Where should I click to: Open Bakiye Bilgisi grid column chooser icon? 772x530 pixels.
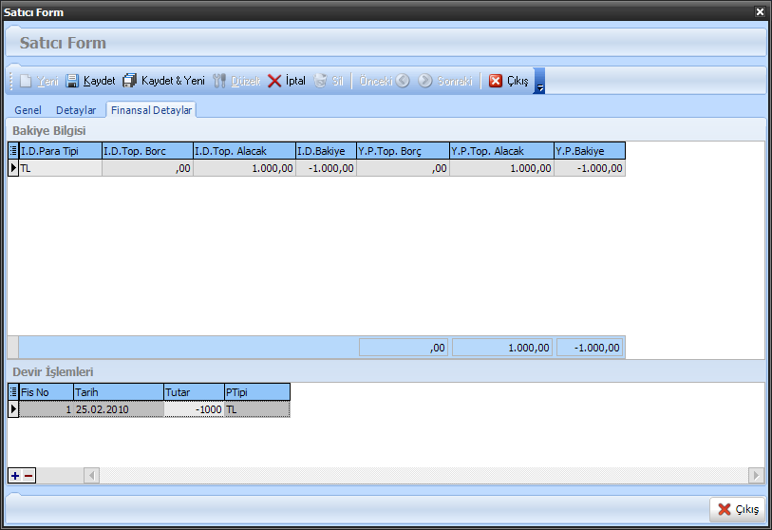pyautogui.click(x=13, y=150)
